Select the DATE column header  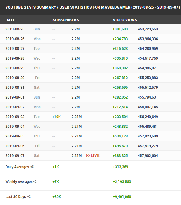[10, 20]
